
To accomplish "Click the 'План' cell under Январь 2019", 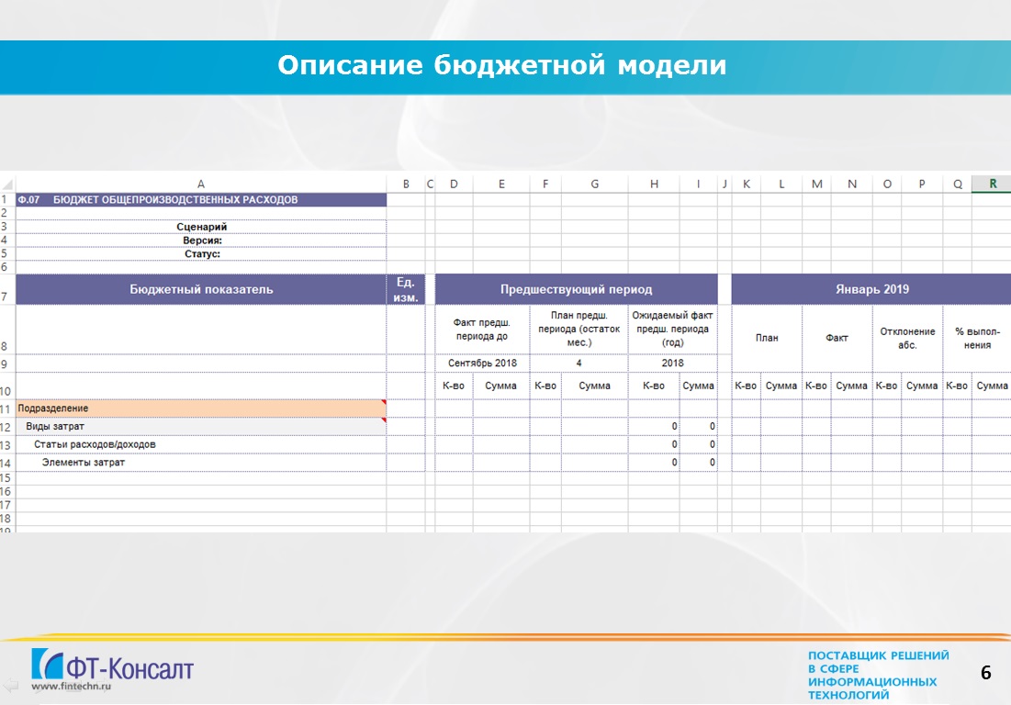I will coord(767,338).
